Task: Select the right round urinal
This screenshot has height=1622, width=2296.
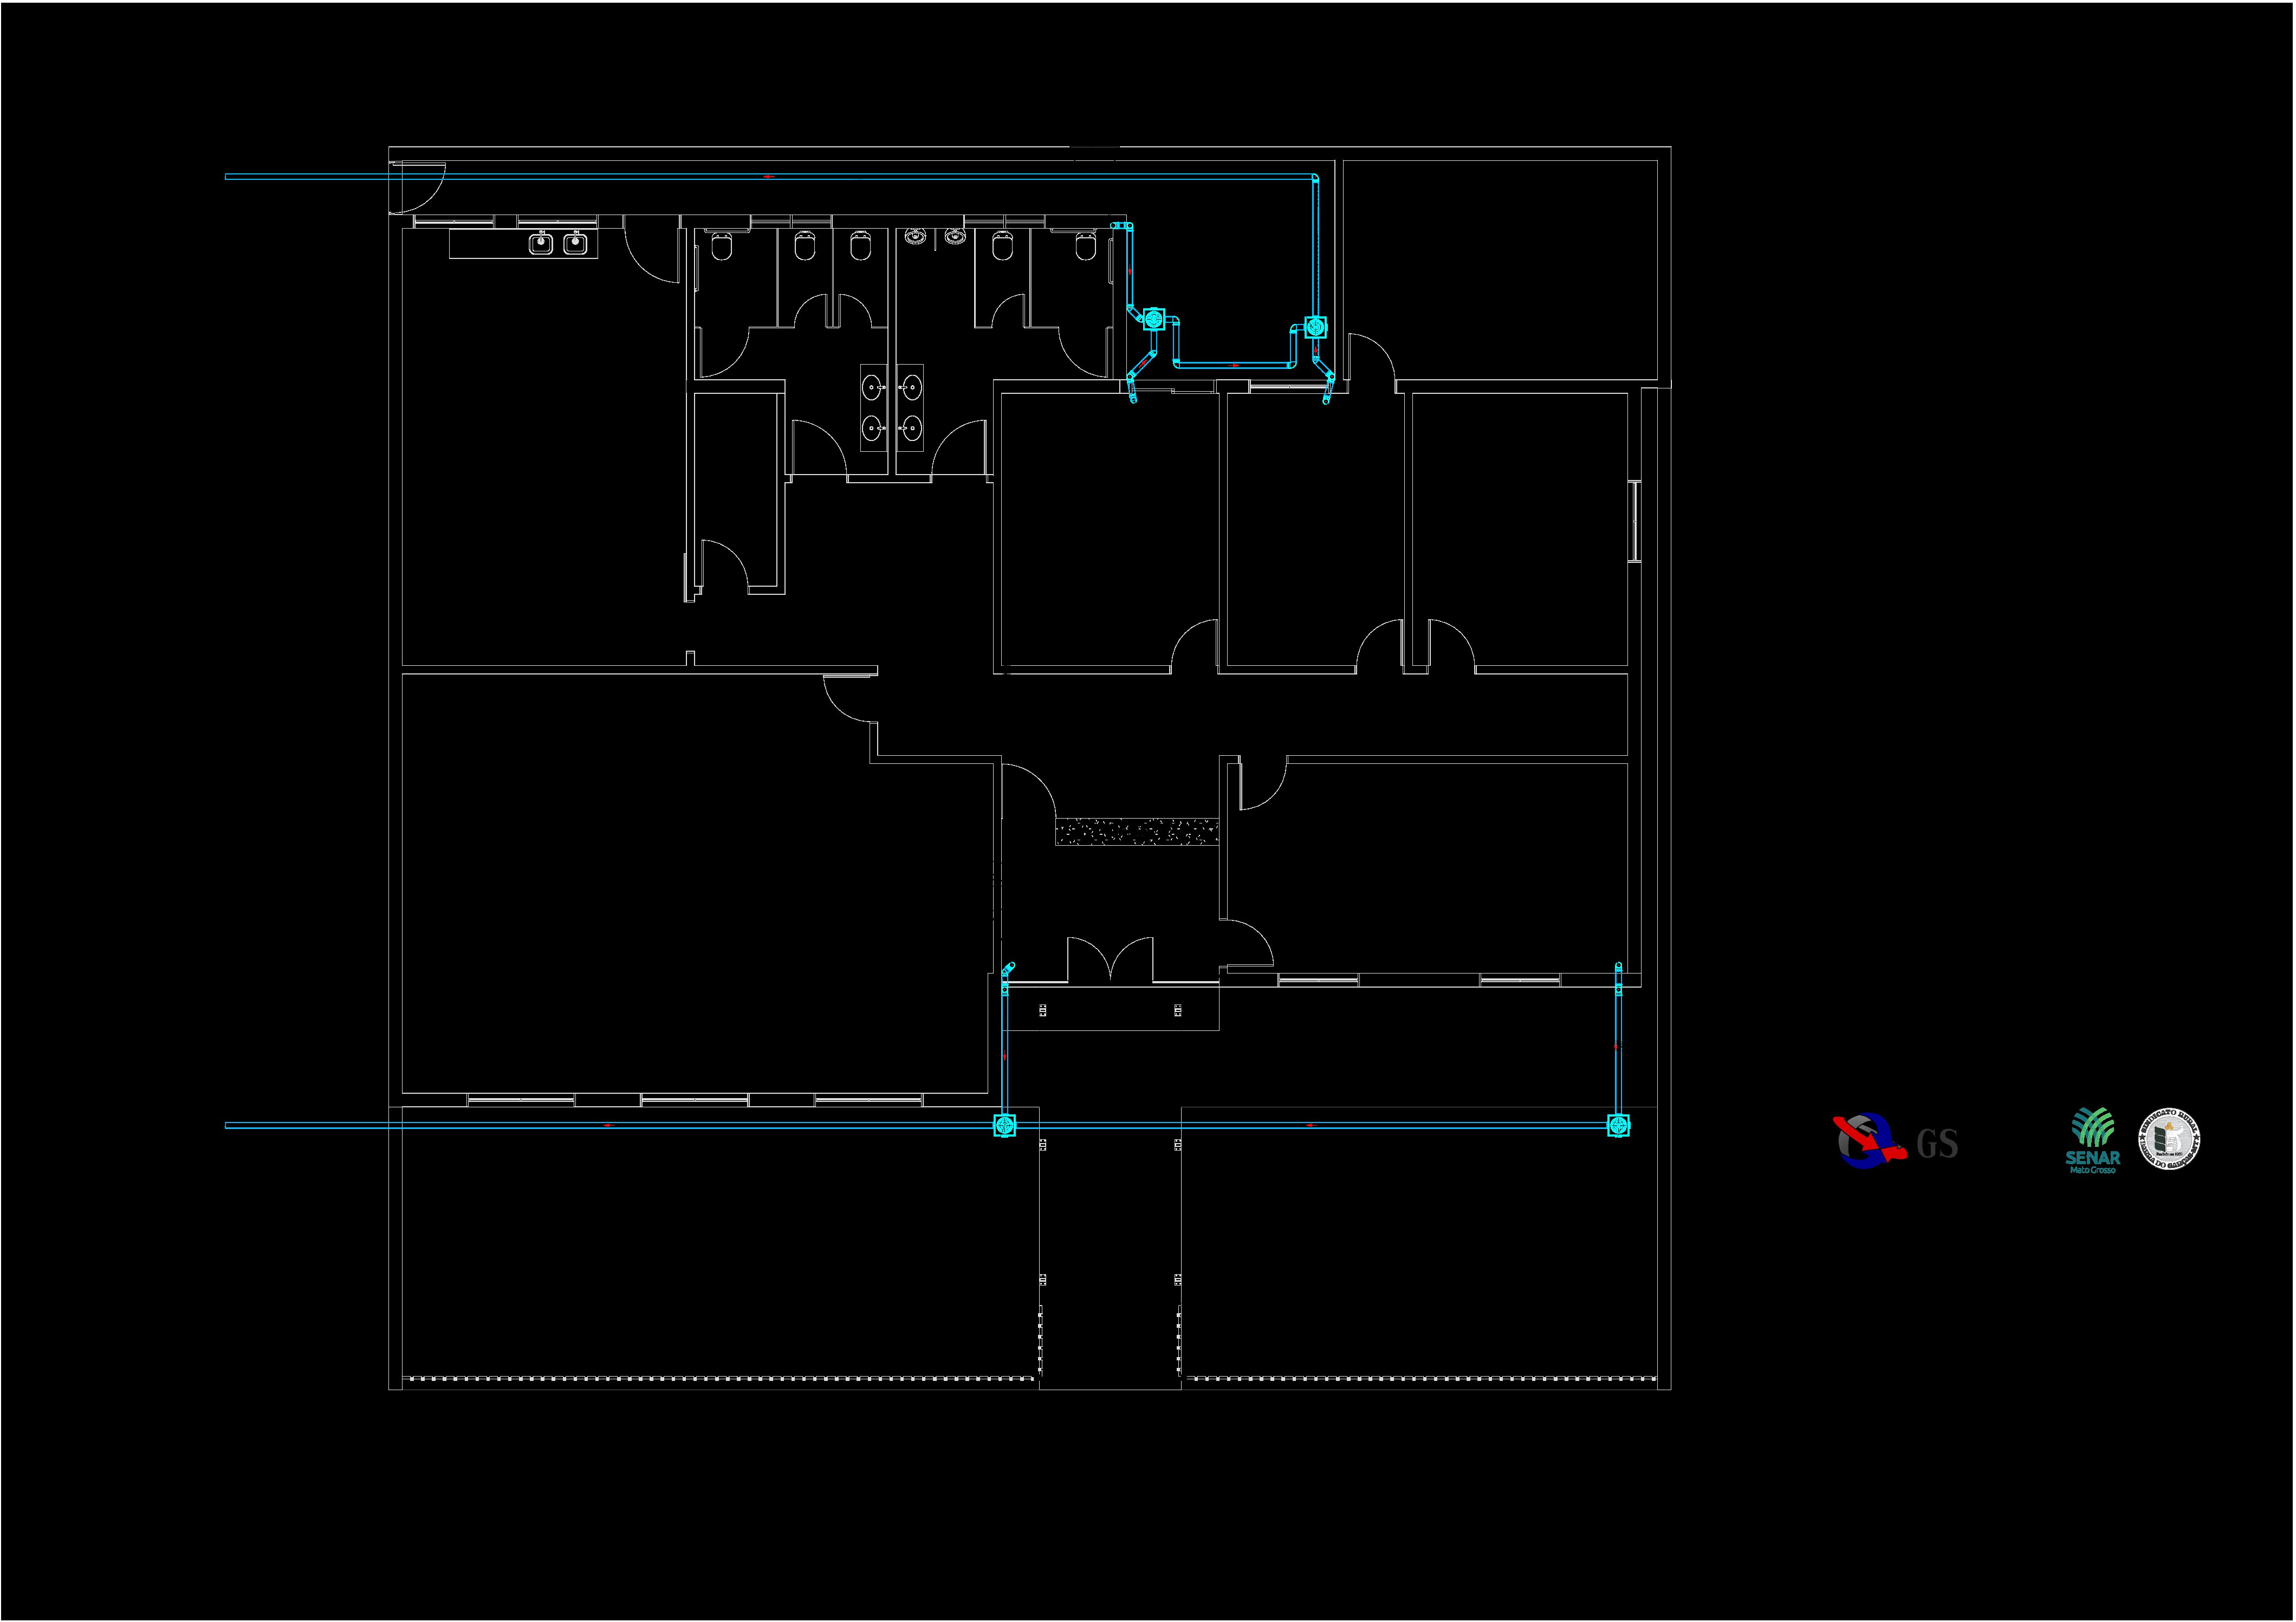Action: tap(955, 237)
